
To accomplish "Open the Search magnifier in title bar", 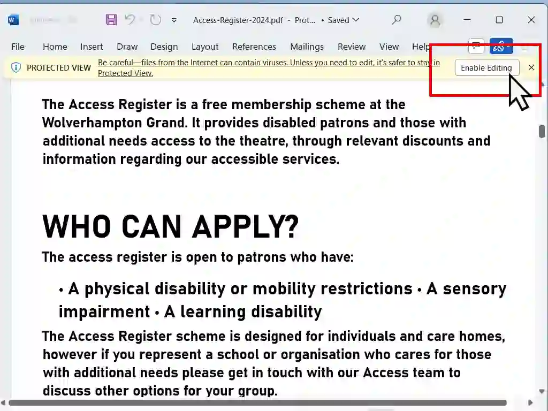I will click(x=396, y=20).
